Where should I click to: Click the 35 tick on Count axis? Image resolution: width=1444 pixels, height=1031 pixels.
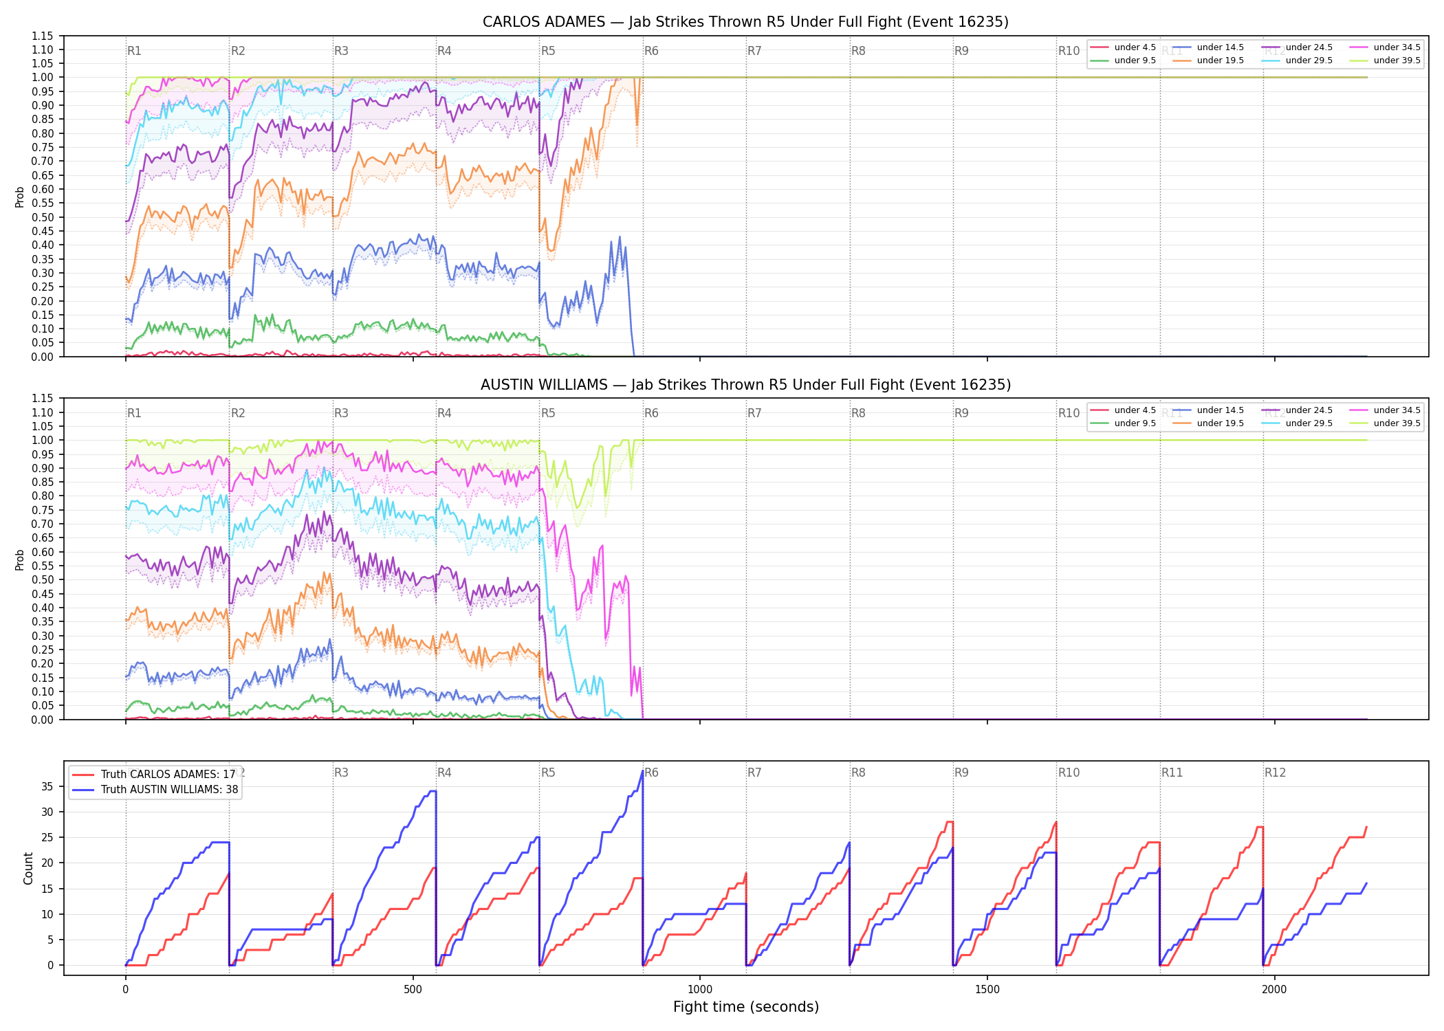pos(47,786)
